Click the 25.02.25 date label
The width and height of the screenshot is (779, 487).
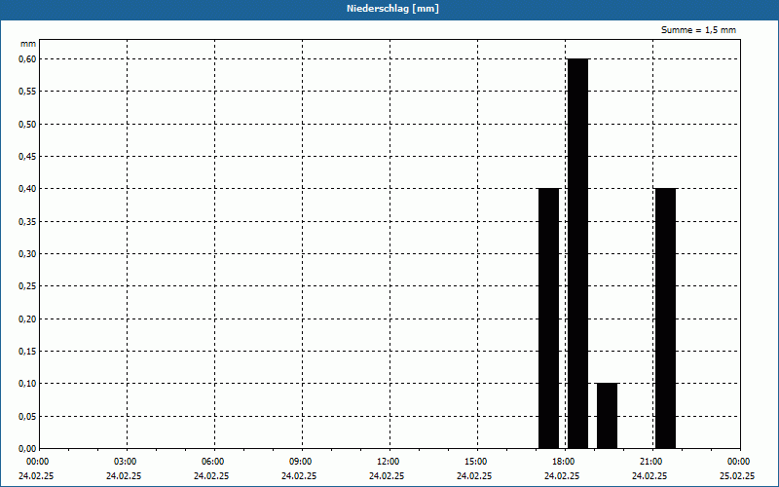pyautogui.click(x=737, y=476)
